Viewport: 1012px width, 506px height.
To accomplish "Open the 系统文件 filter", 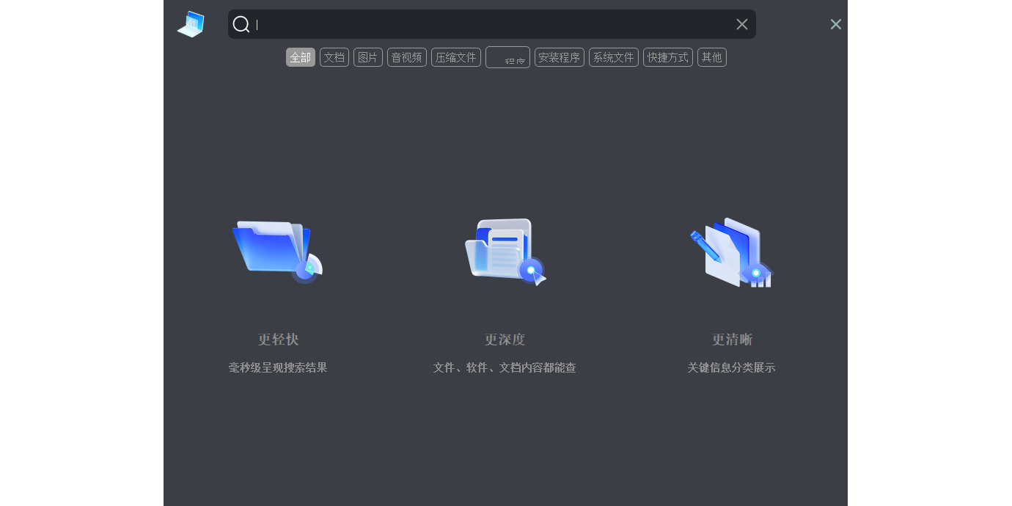I will (614, 57).
